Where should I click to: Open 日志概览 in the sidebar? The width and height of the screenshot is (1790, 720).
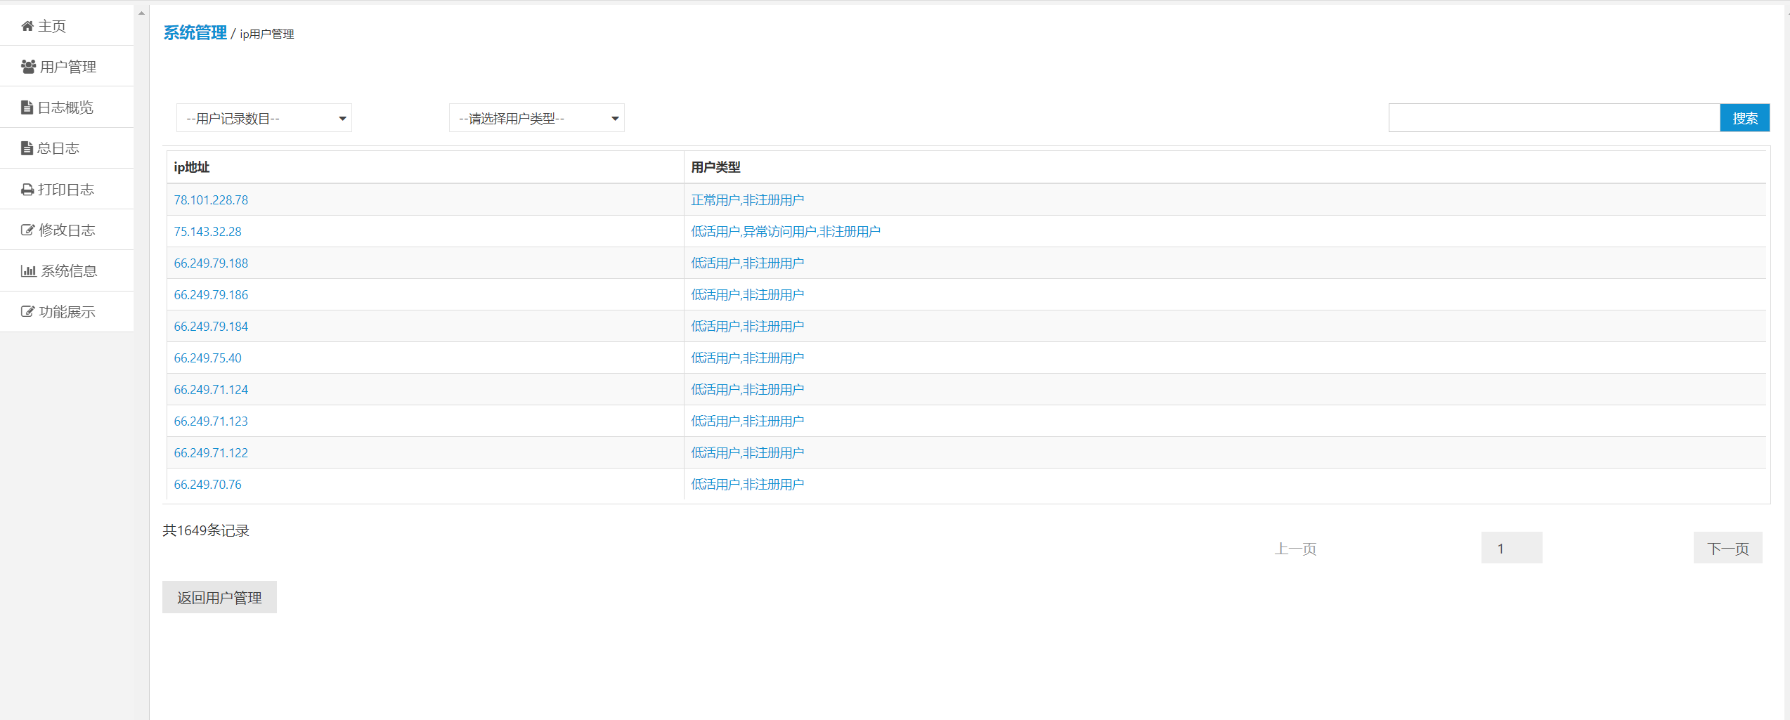(67, 107)
